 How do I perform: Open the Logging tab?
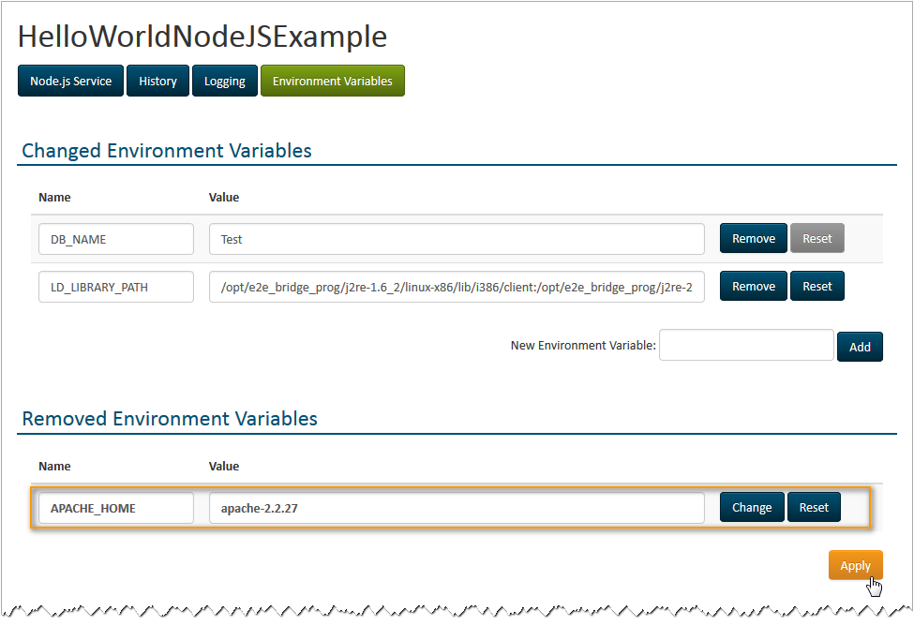[225, 82]
